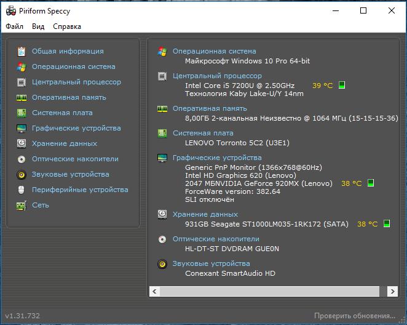Click the horizontal scrollbar right arrow
Screen dimensions: 407x325
(x=392, y=292)
